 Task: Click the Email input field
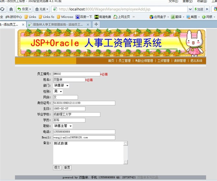(84, 137)
